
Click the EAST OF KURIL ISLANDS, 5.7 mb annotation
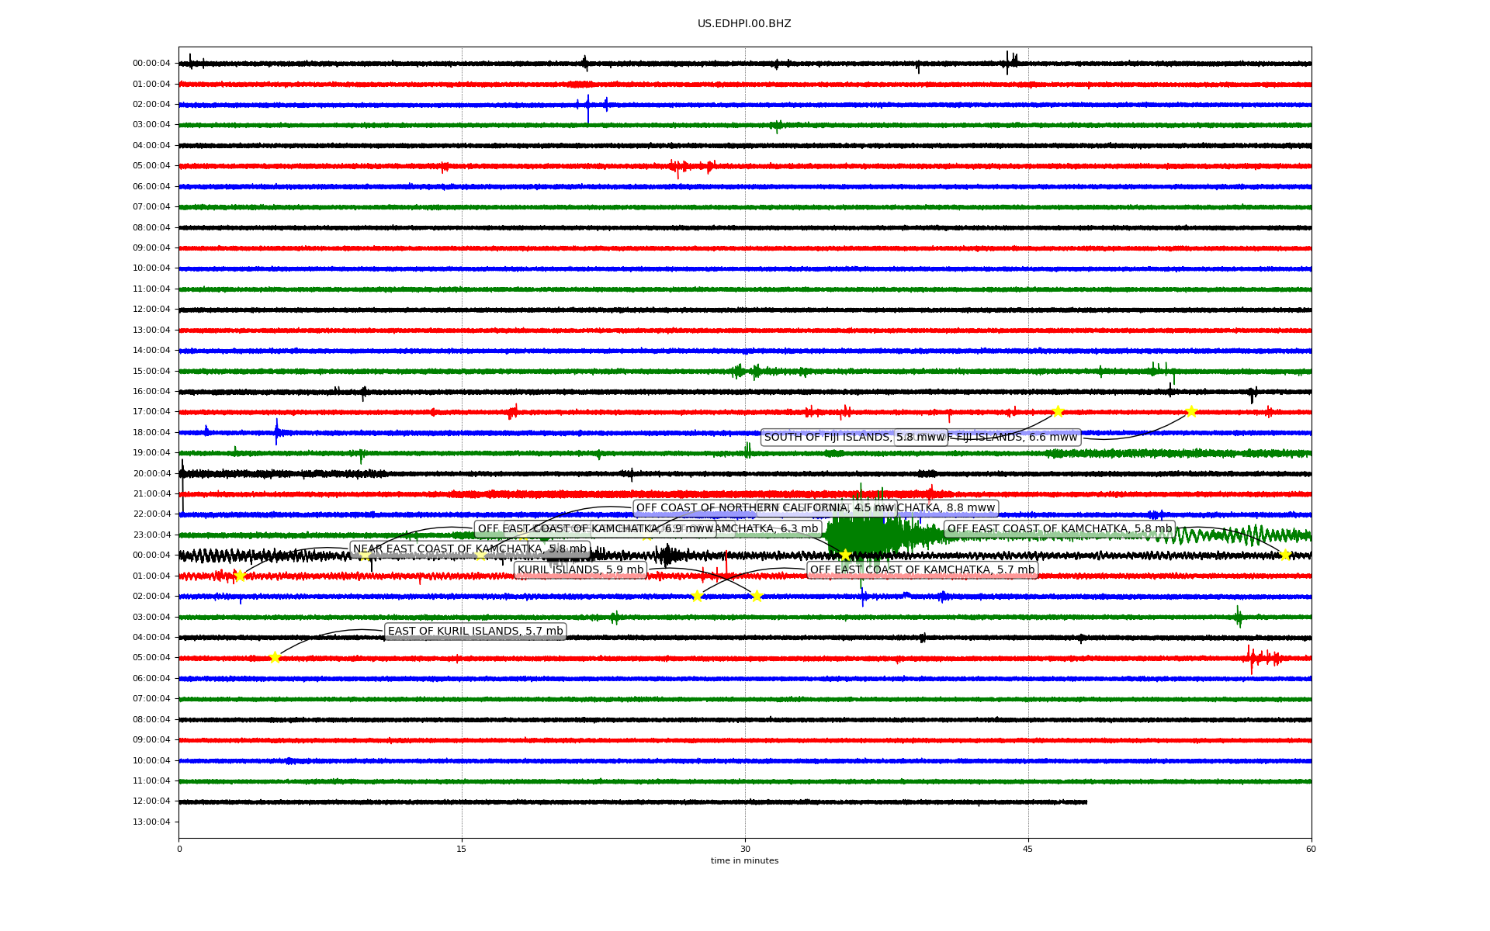pos(475,632)
